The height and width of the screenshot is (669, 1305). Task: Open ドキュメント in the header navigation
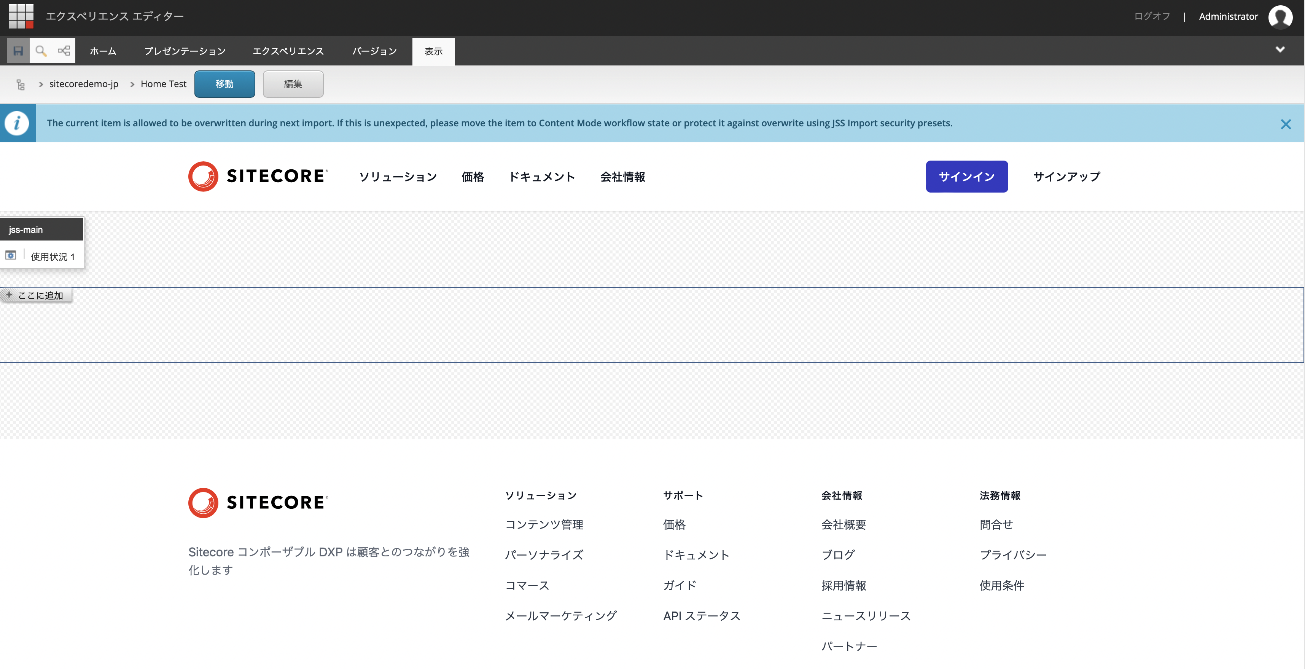tap(542, 177)
